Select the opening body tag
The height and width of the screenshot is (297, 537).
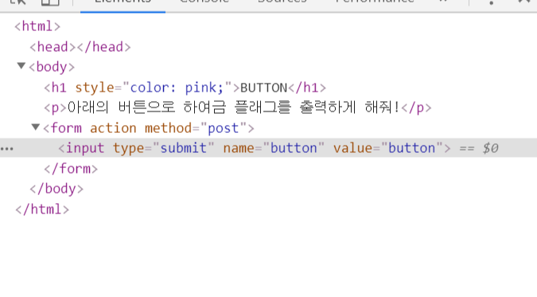[x=52, y=67]
